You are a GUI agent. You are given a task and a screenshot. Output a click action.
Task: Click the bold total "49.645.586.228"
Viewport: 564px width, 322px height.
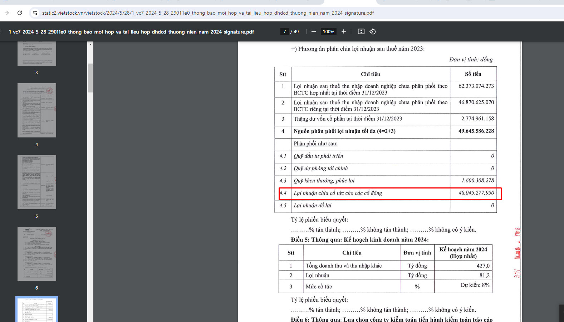click(x=476, y=131)
